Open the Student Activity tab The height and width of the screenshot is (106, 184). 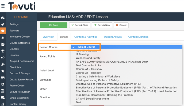tap(113, 37)
